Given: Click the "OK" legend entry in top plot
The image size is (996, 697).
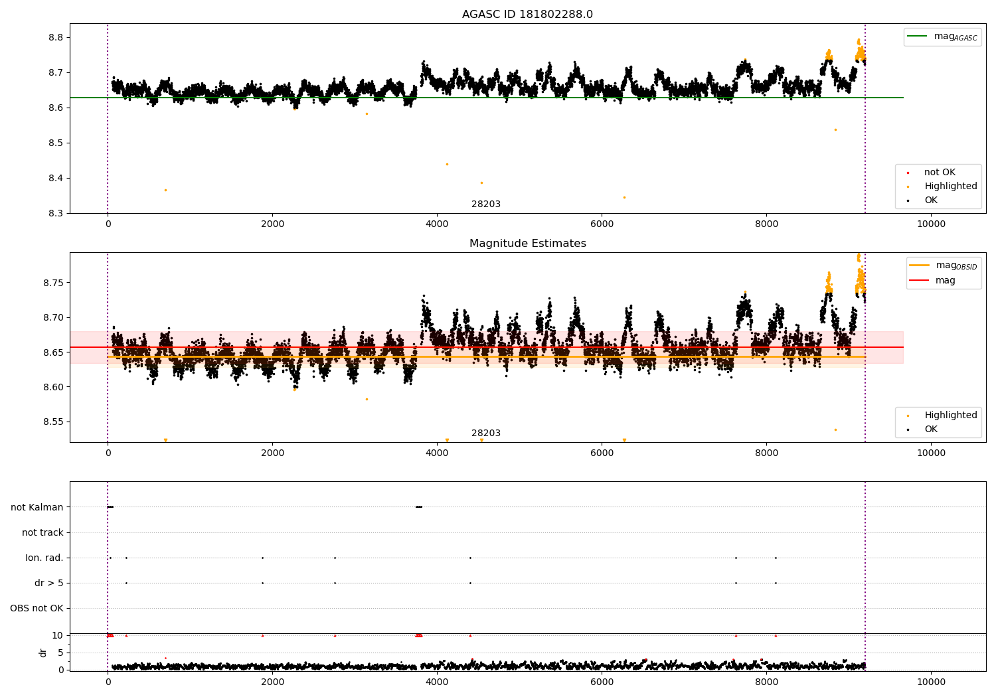Looking at the screenshot, I should tap(931, 200).
